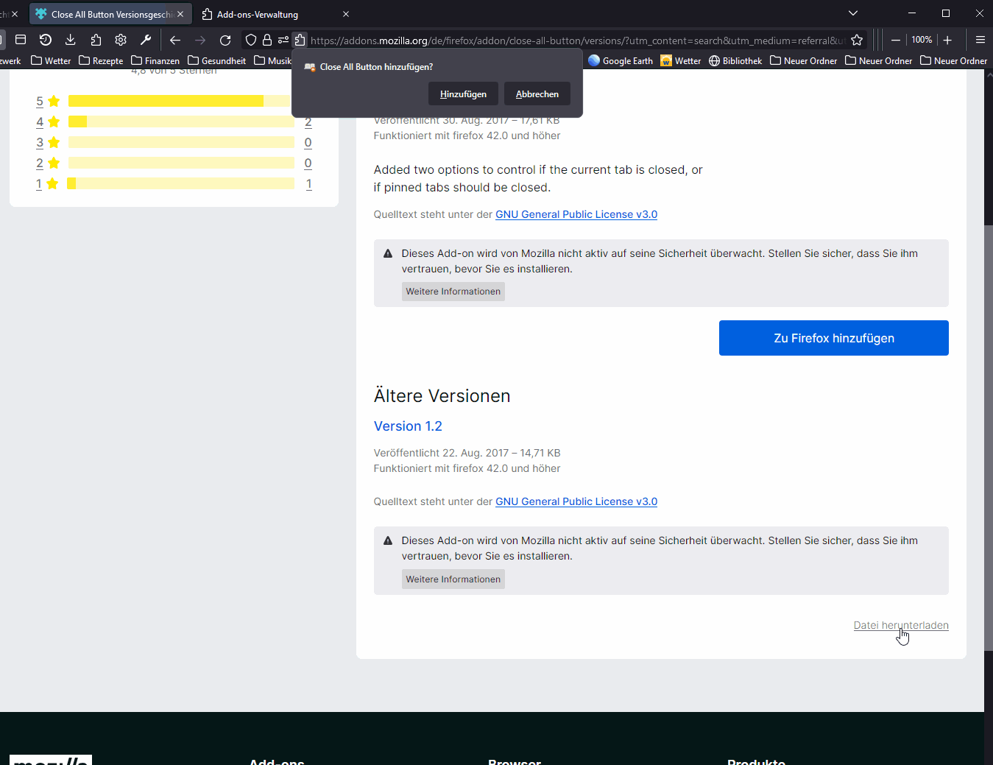
Task: Reload the current page
Action: pyautogui.click(x=225, y=40)
